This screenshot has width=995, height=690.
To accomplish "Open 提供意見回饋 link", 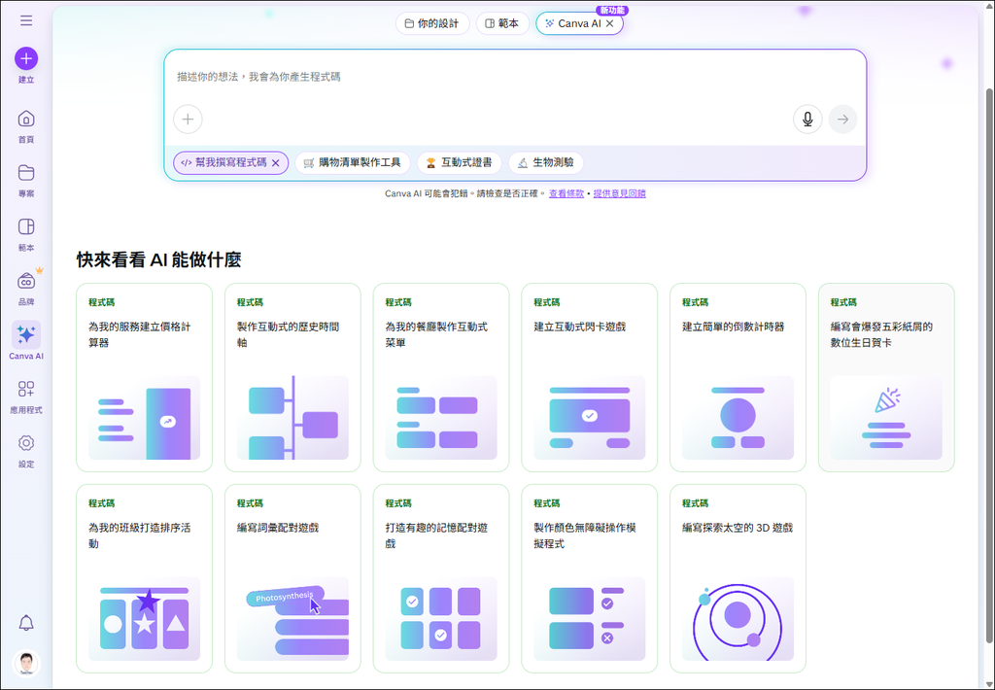I will (x=619, y=193).
